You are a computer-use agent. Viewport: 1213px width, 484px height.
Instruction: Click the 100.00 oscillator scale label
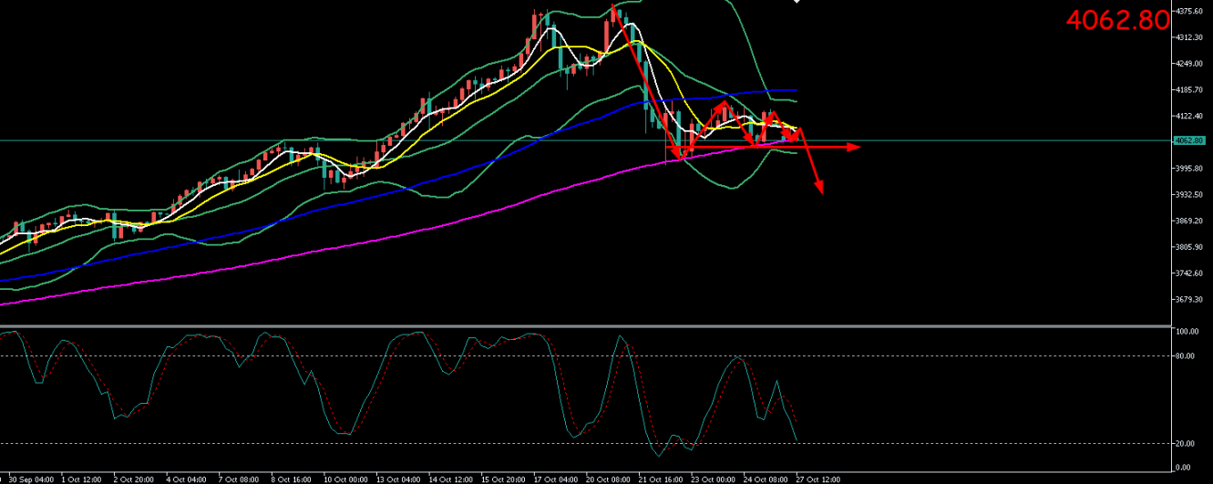pyautogui.click(x=1187, y=332)
